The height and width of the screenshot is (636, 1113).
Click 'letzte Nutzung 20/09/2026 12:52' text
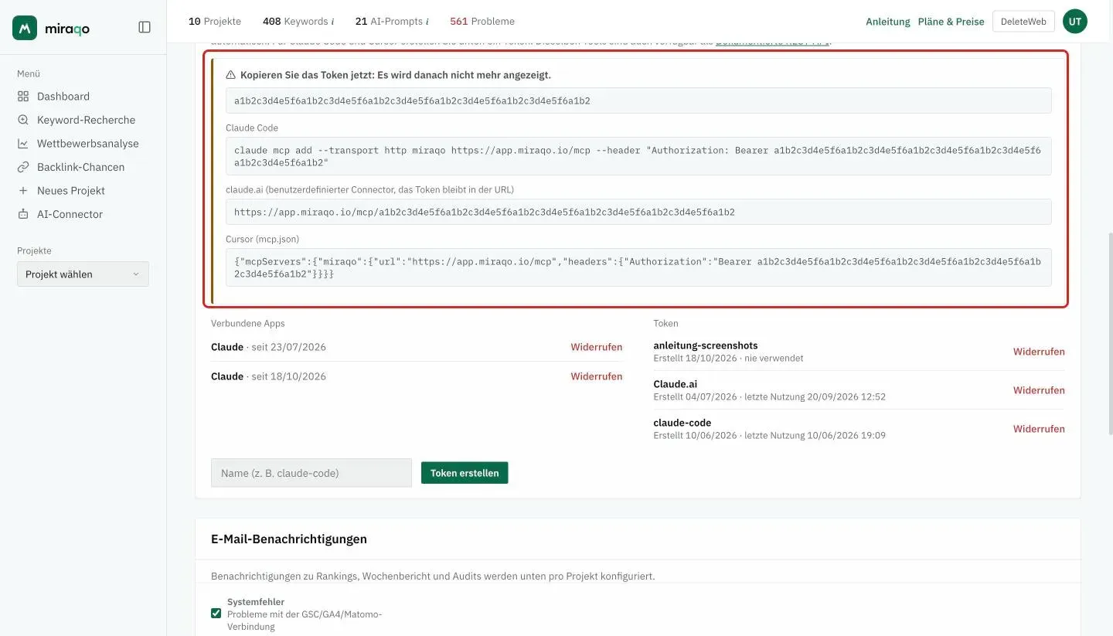pos(815,397)
